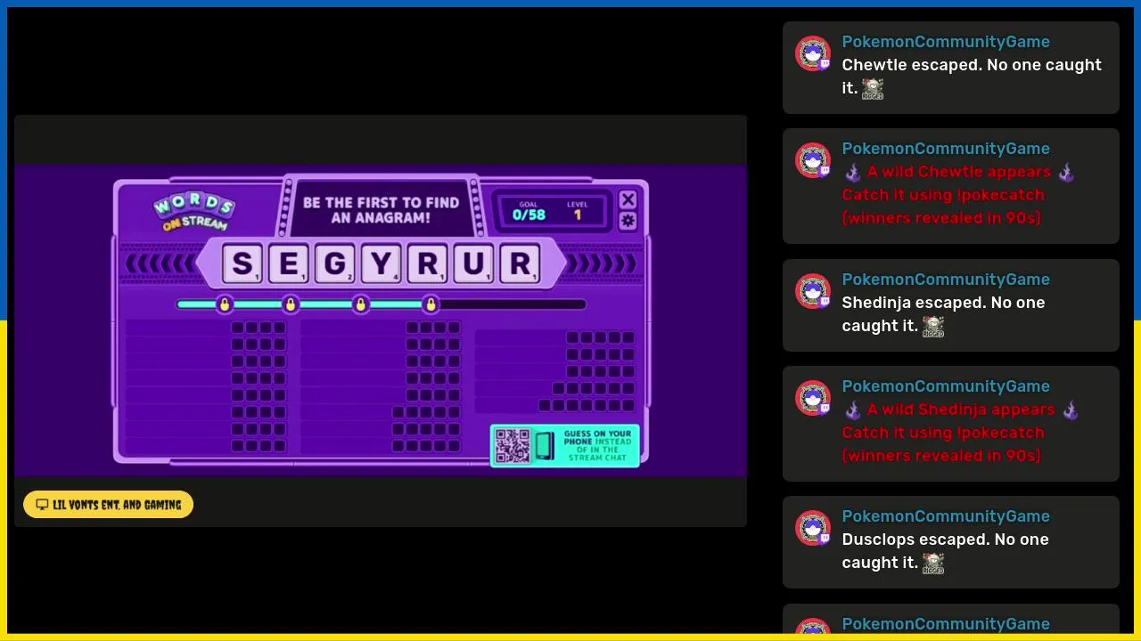This screenshot has height=641, width=1141.
Task: Open PokemonCommunityGame name above 'Dusclops escaped'
Action: pos(946,516)
